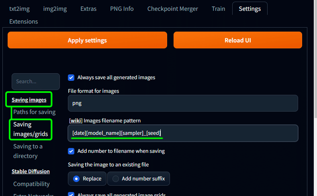Open Paths for saving settings section
The width and height of the screenshot is (317, 196).
coord(34,112)
